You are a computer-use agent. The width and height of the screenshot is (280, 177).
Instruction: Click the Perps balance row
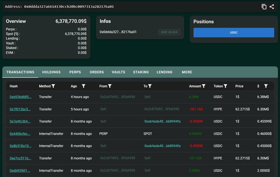click(46, 29)
